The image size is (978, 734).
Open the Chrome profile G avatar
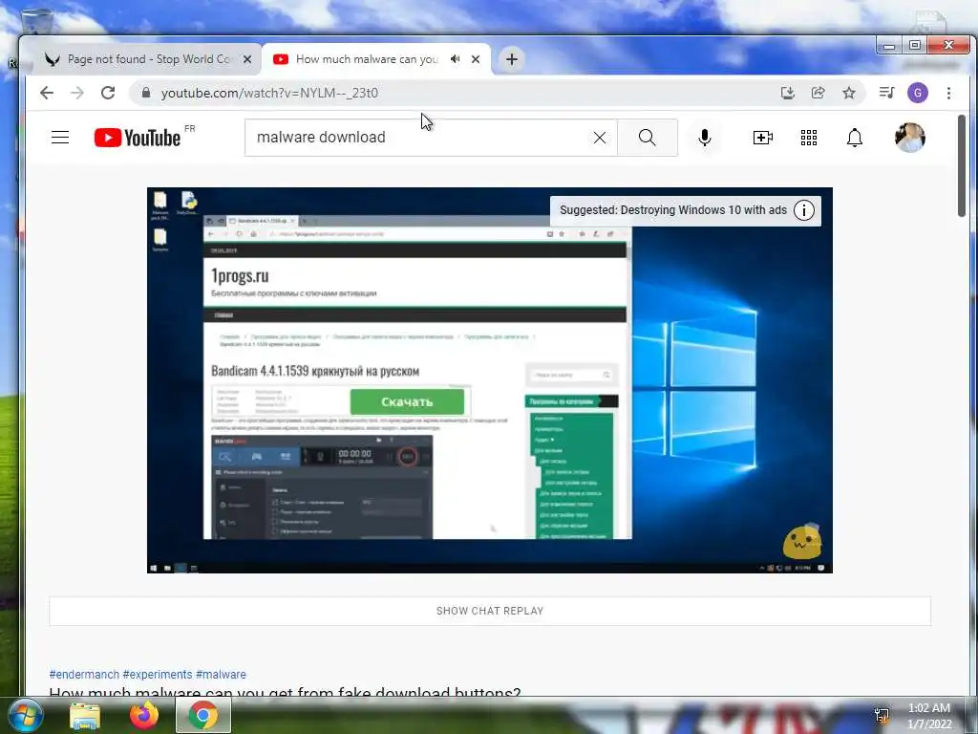[918, 93]
